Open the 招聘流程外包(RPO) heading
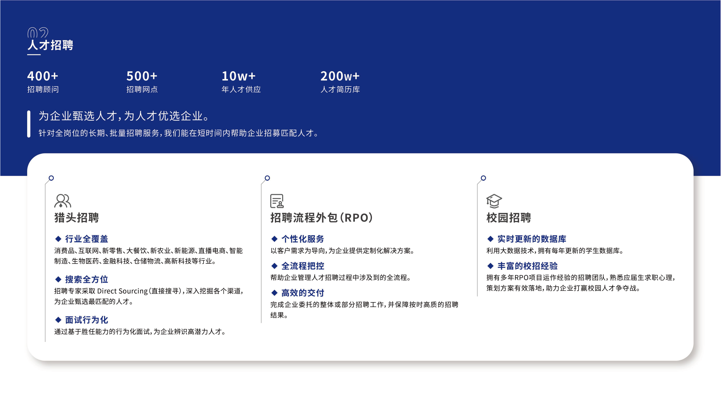721x406 pixels. (321, 218)
